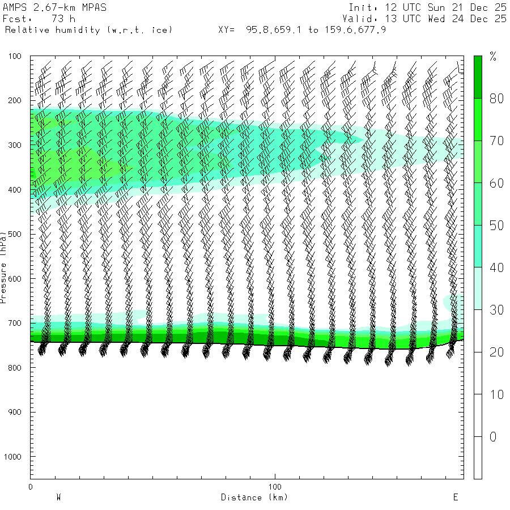Click the 800 pressure axis label
The width and height of the screenshot is (510, 510).
(15, 368)
